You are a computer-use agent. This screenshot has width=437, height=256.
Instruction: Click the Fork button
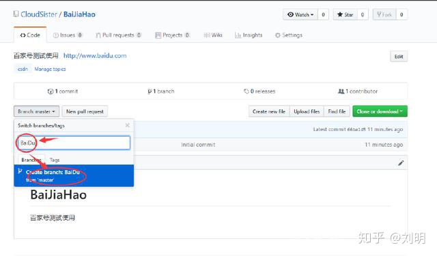tap(384, 14)
